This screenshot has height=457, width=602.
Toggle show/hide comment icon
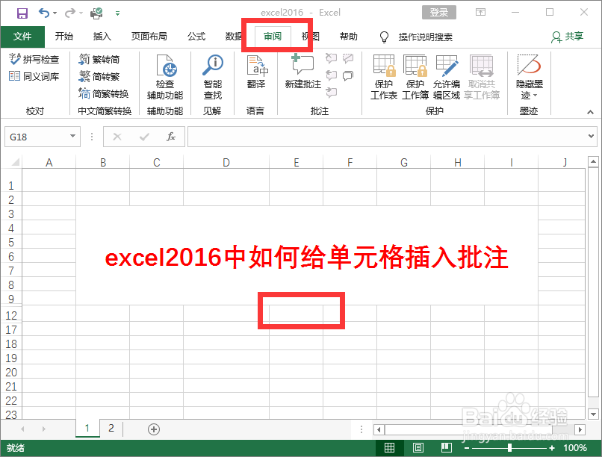348,58
